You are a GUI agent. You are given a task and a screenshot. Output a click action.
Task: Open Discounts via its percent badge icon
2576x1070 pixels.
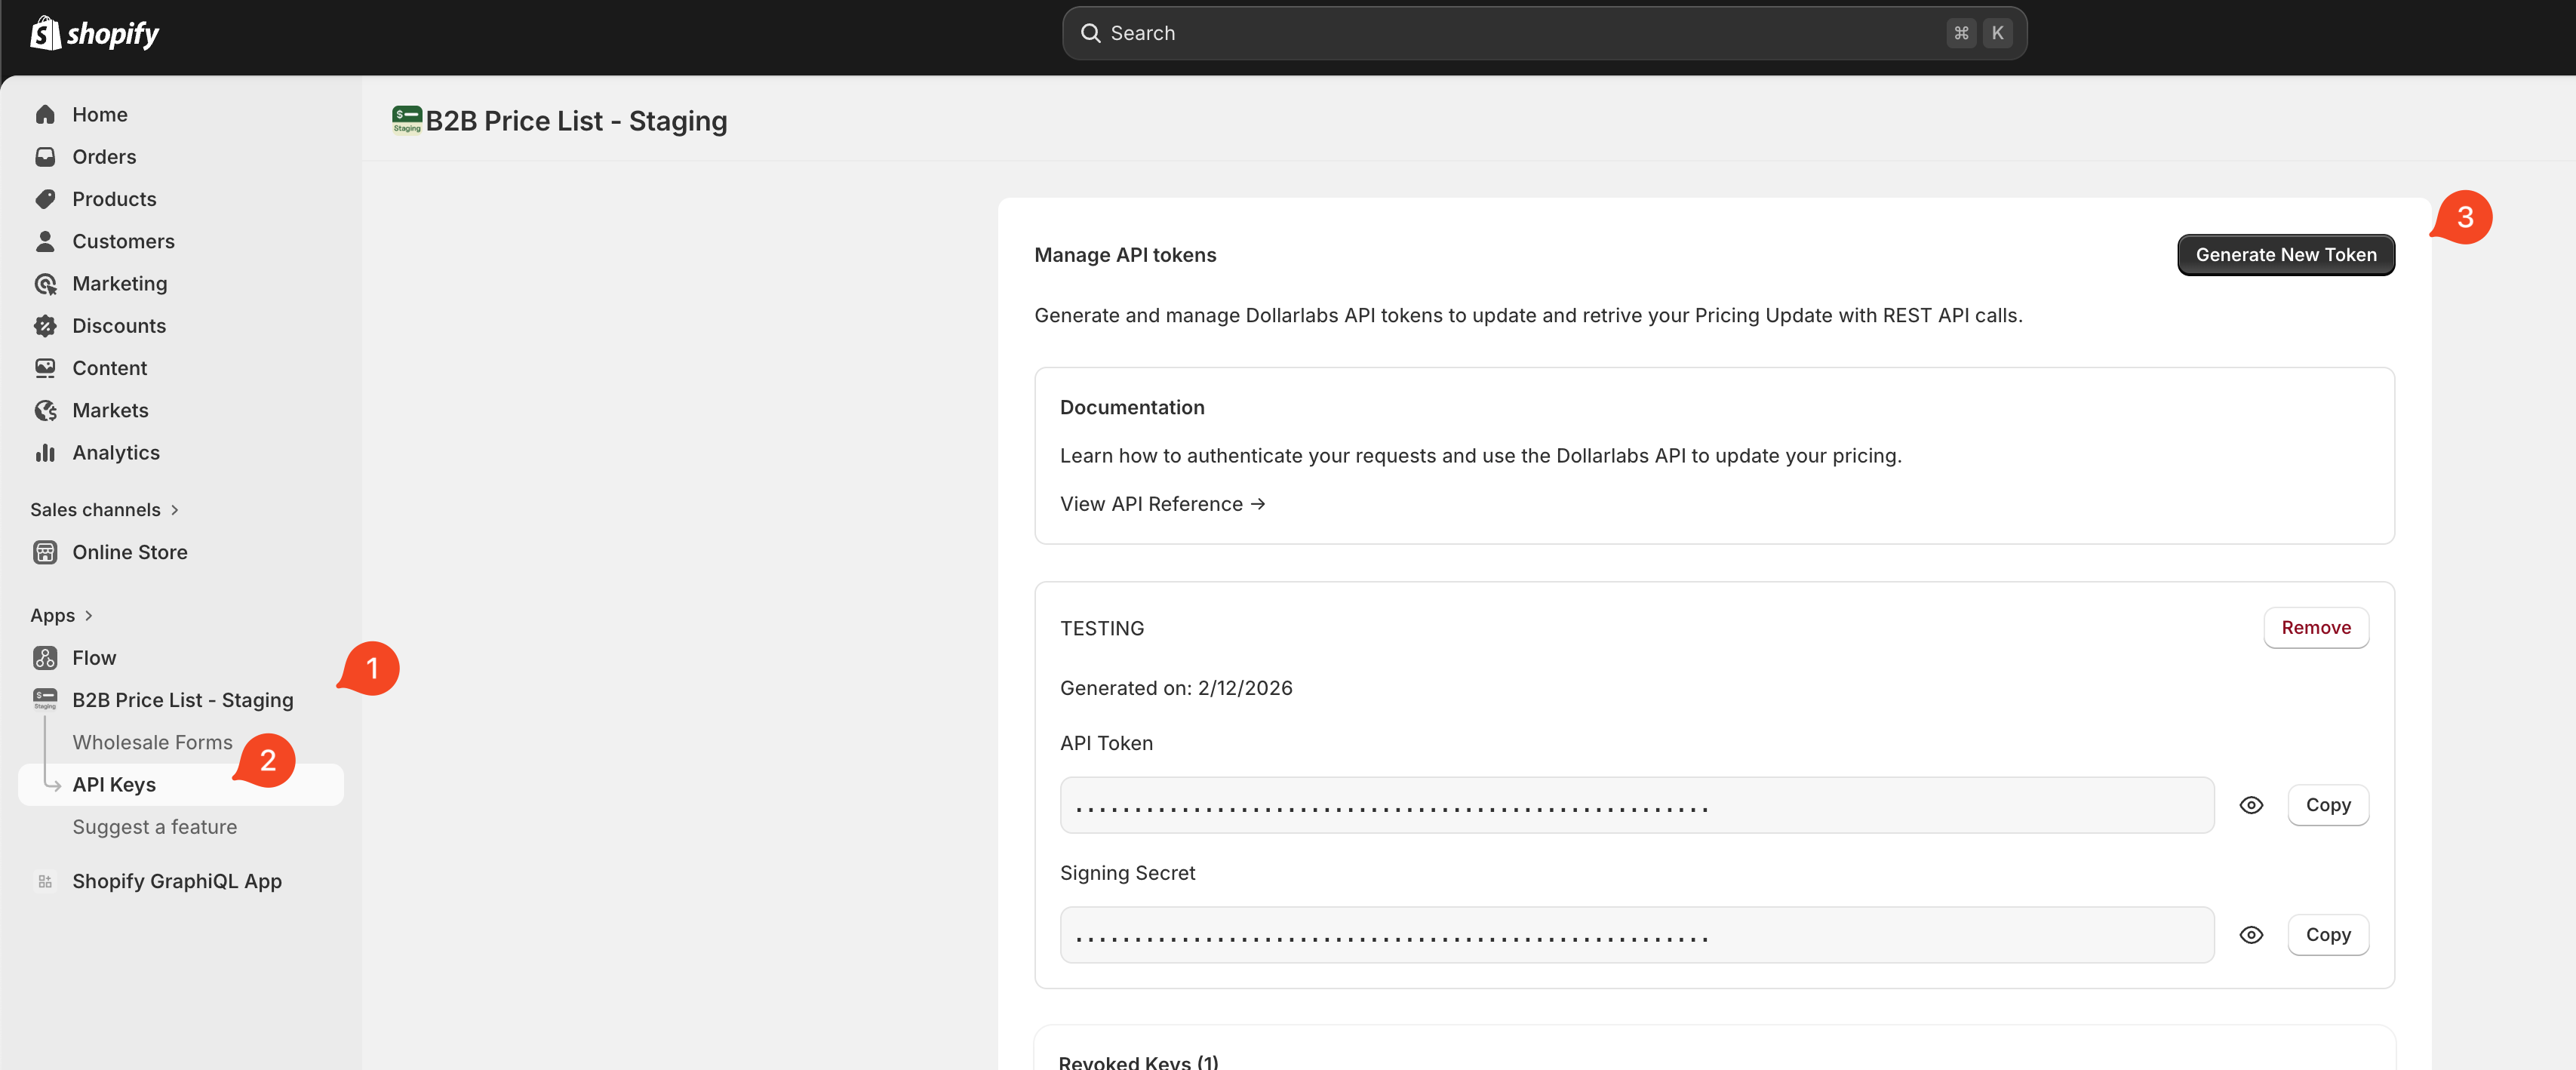(45, 326)
